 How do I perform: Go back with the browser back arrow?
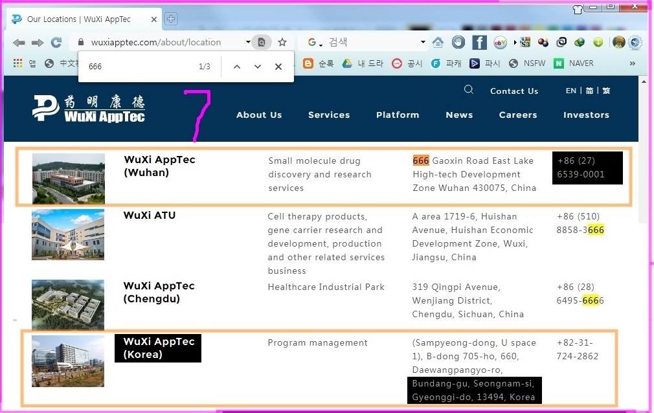click(19, 43)
